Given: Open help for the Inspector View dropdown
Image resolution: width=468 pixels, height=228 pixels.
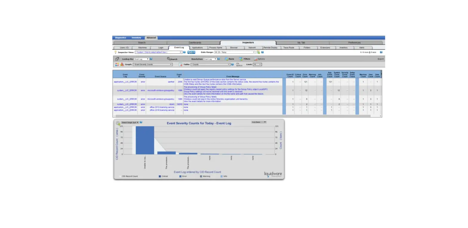Looking at the screenshot, I should [x=184, y=52].
